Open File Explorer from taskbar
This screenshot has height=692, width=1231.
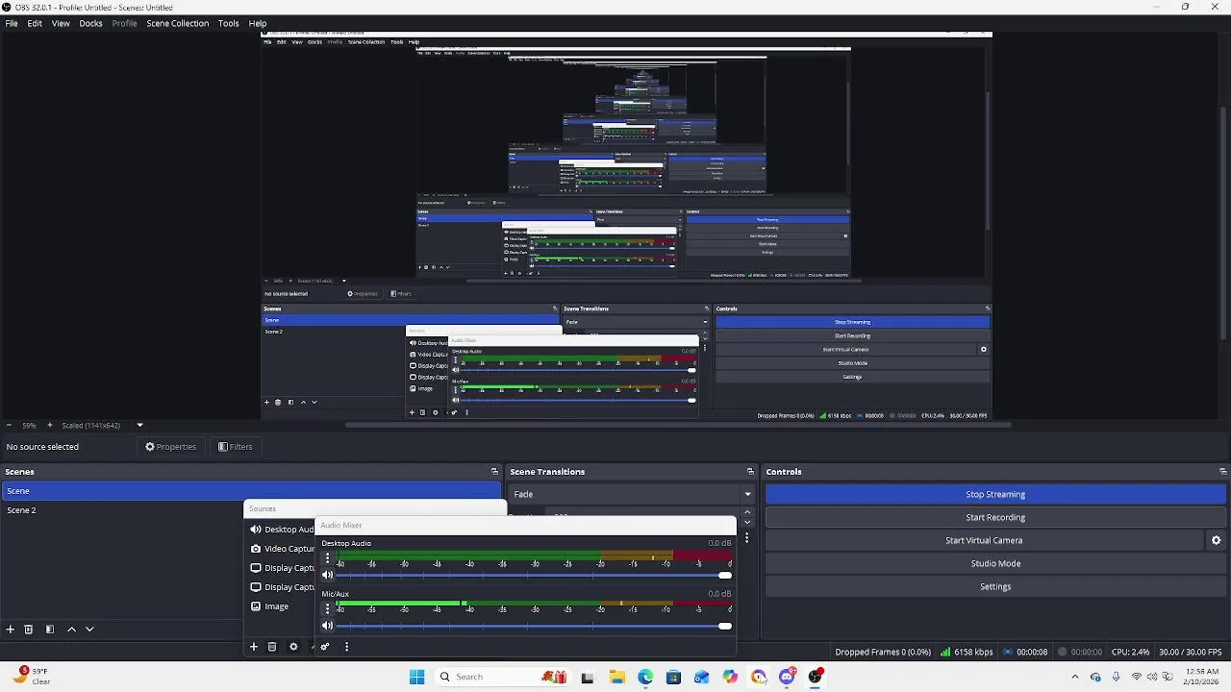616,677
